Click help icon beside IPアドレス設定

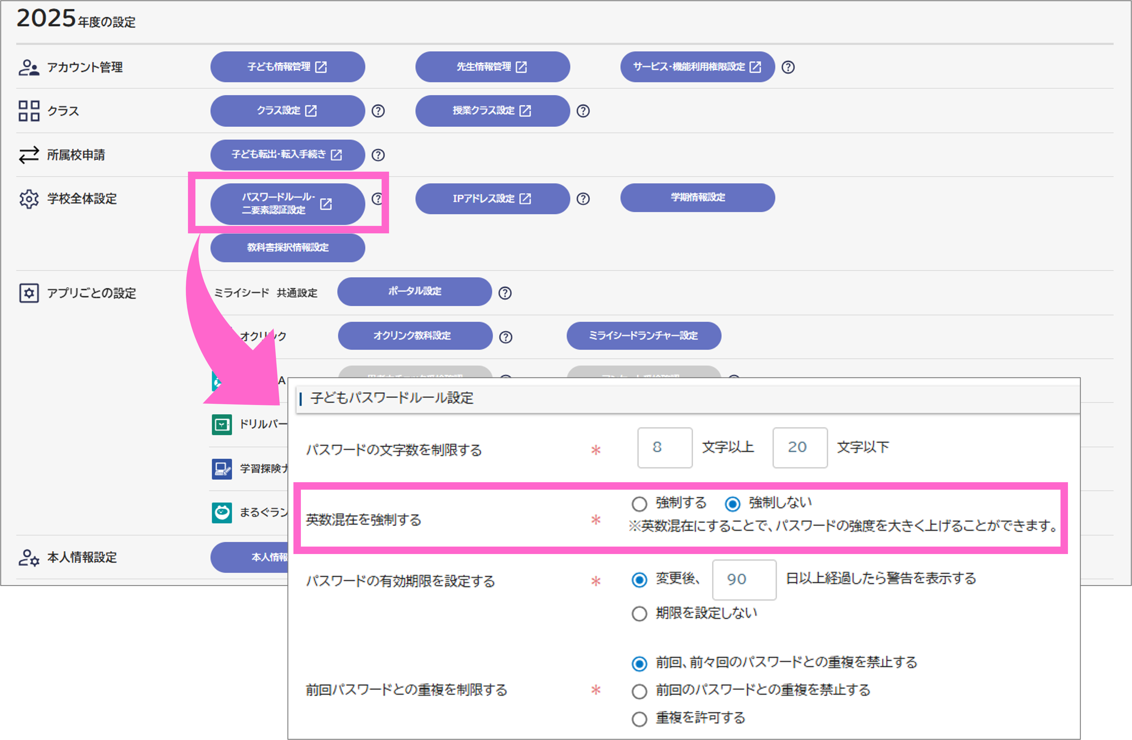pyautogui.click(x=583, y=199)
